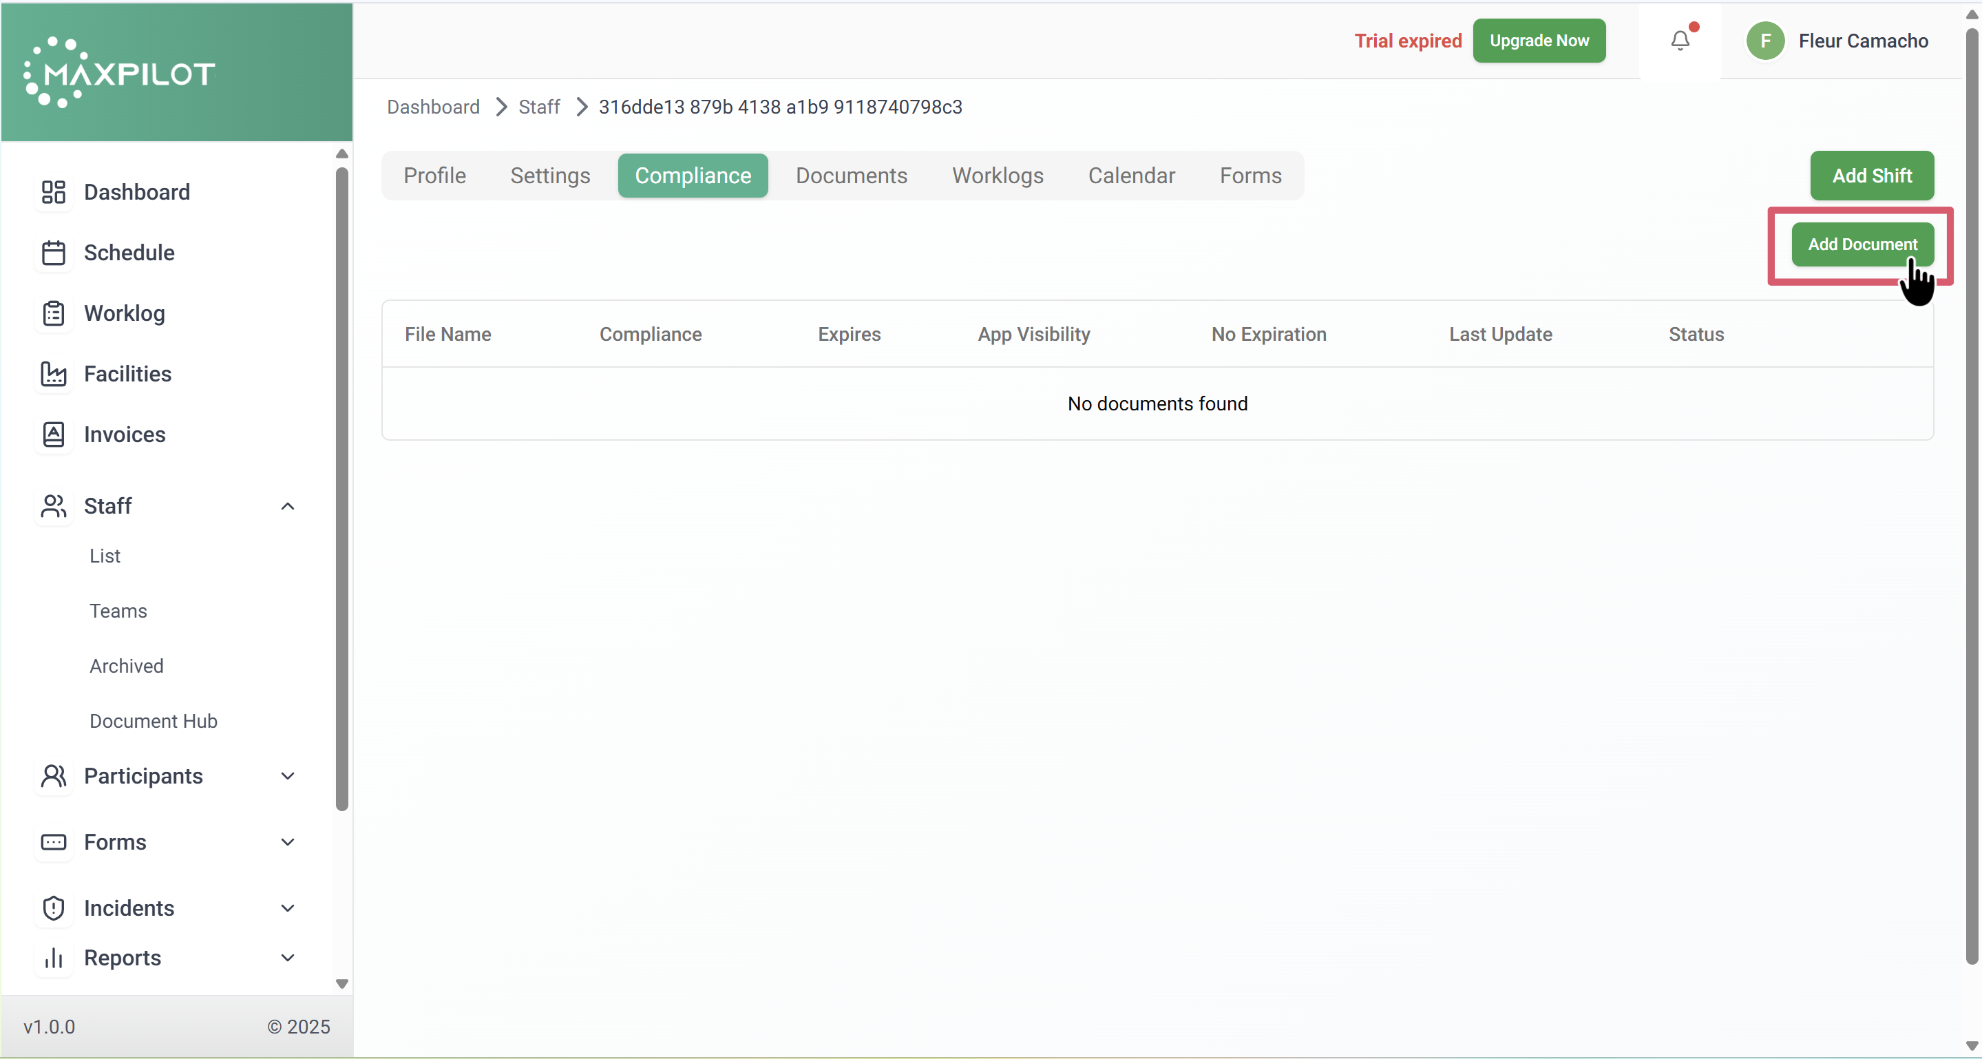Open the Worklogs tab
Screen dimensions: 1982x1059
pos(997,176)
